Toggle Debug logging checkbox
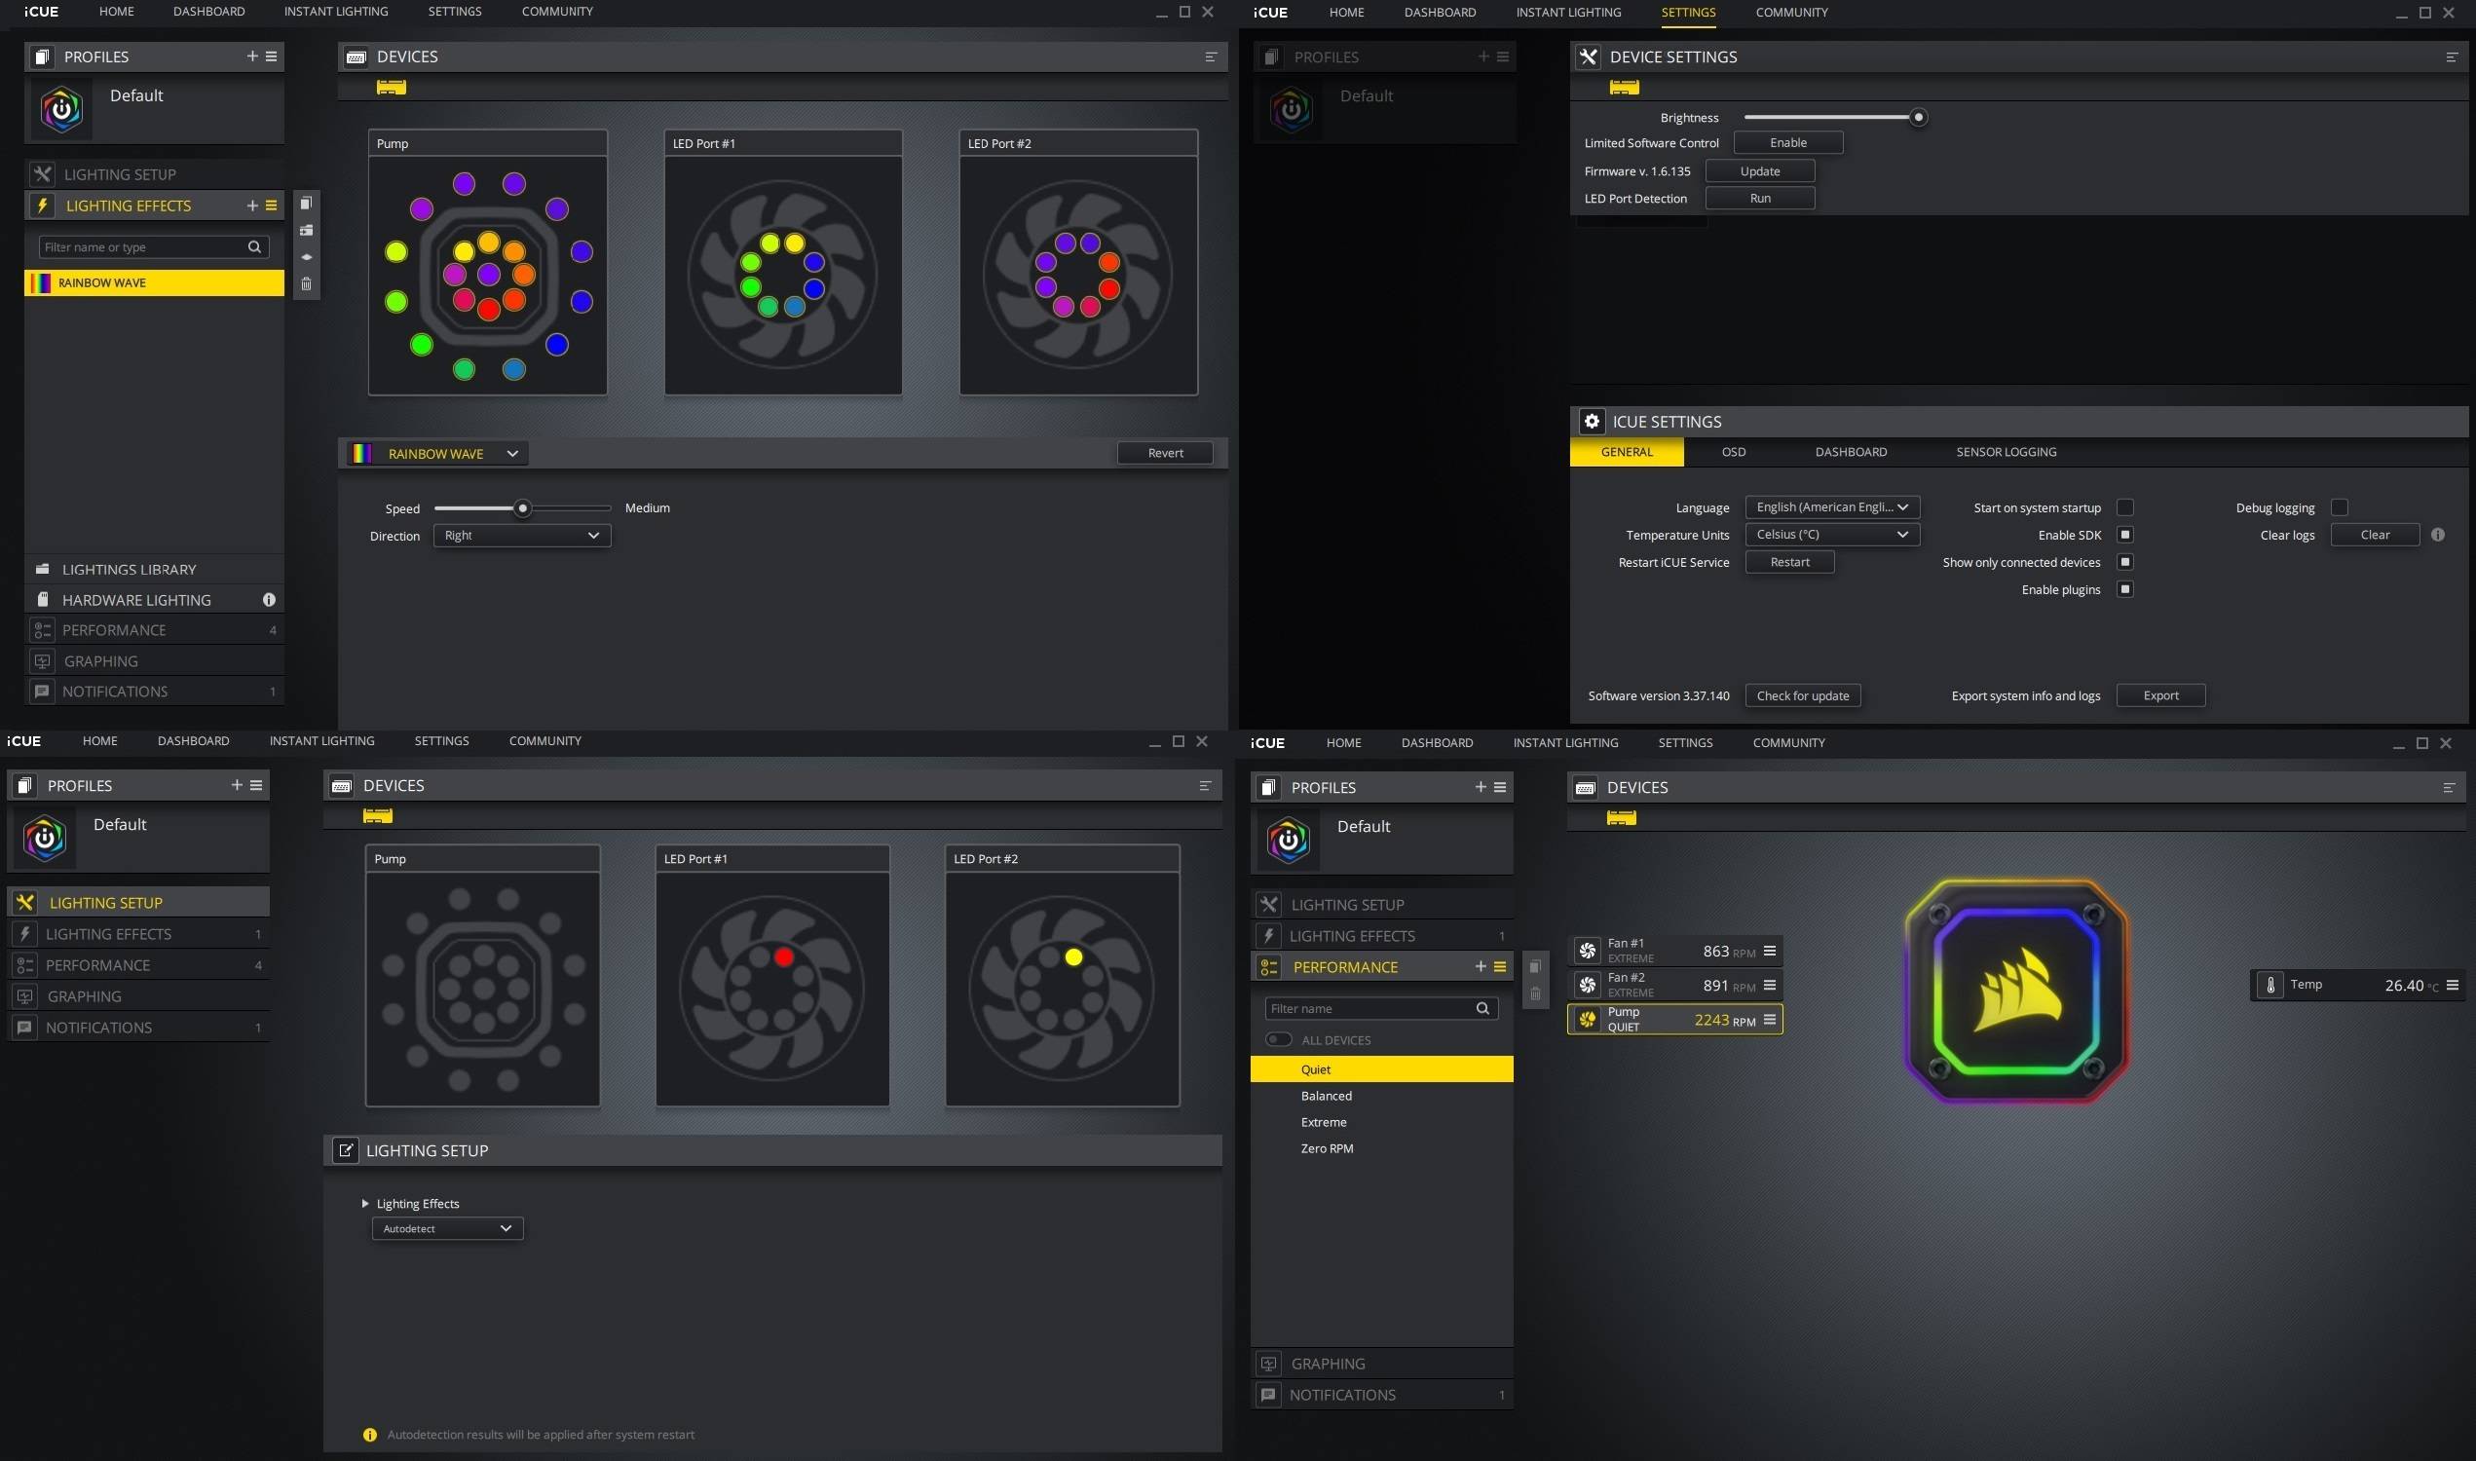The image size is (2476, 1461). pos(2340,507)
